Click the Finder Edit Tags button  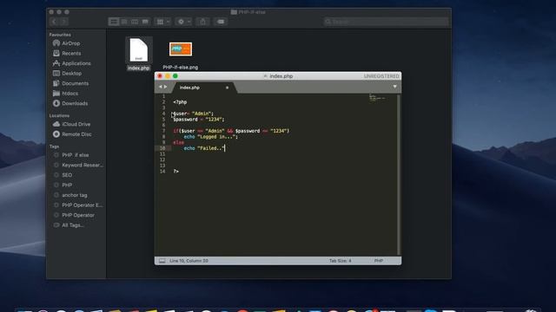tap(221, 22)
